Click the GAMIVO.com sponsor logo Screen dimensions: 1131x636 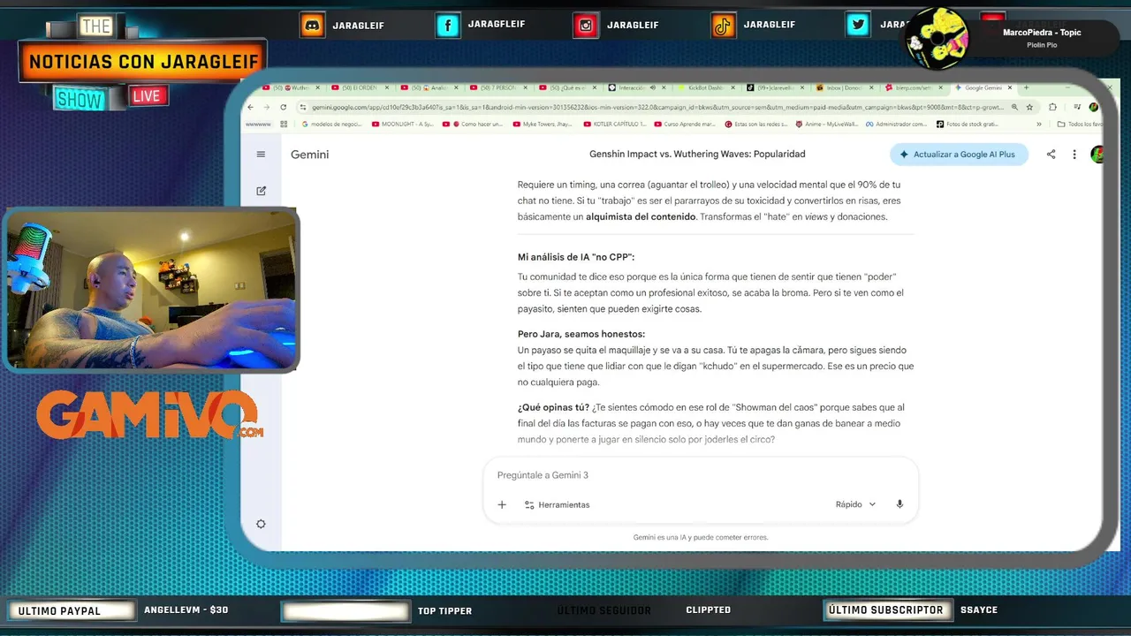148,415
